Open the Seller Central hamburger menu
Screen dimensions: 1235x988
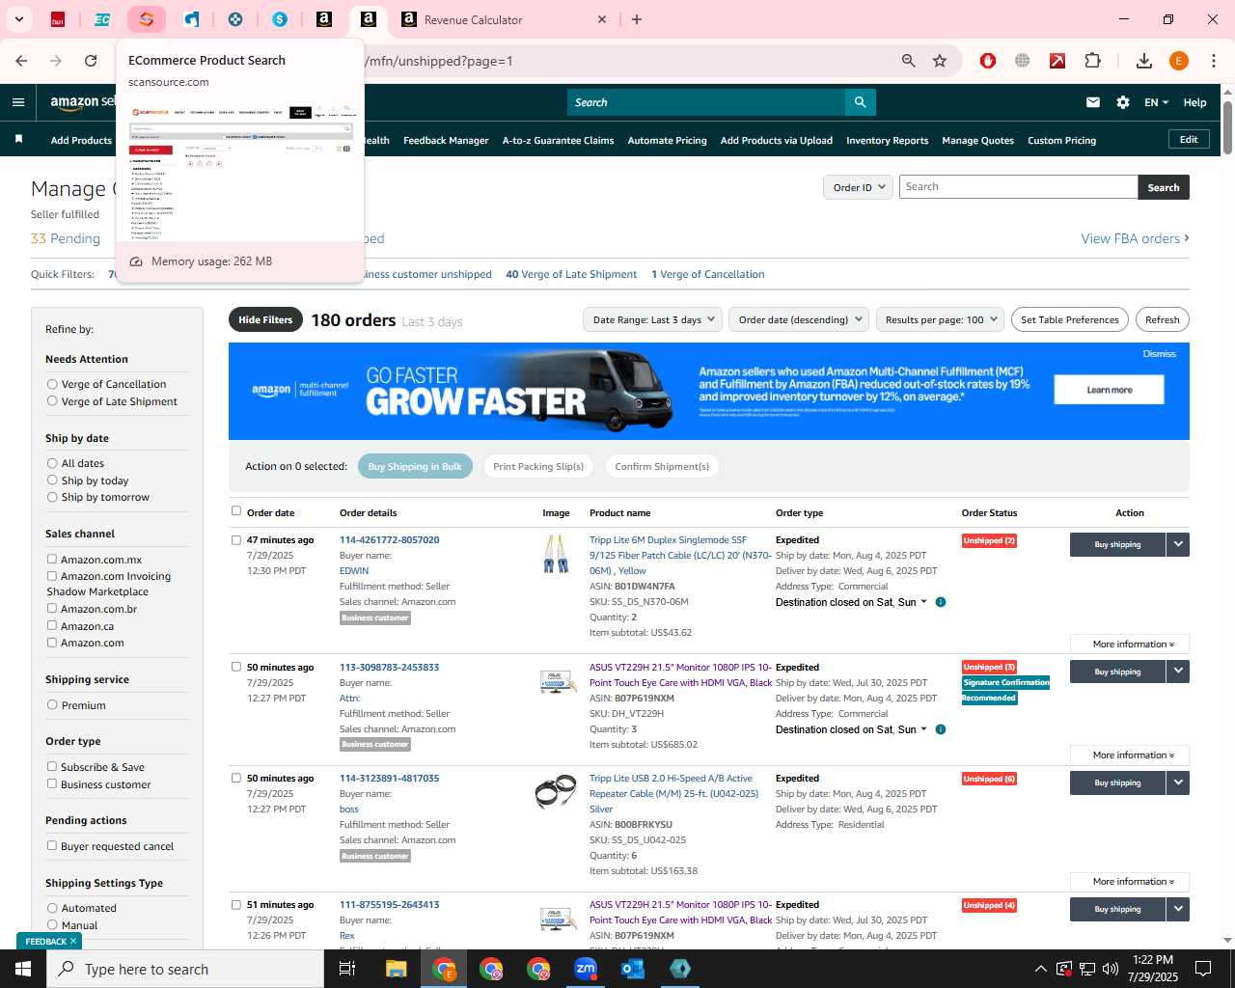(18, 102)
